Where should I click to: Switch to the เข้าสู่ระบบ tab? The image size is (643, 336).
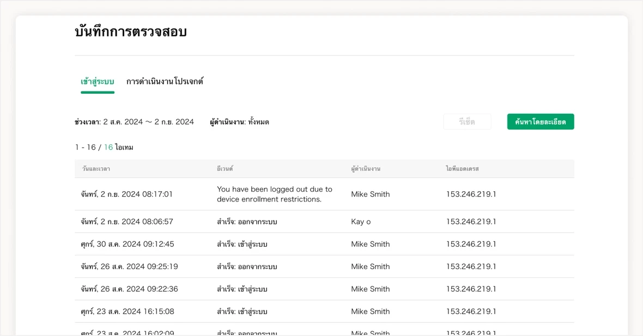[97, 82]
